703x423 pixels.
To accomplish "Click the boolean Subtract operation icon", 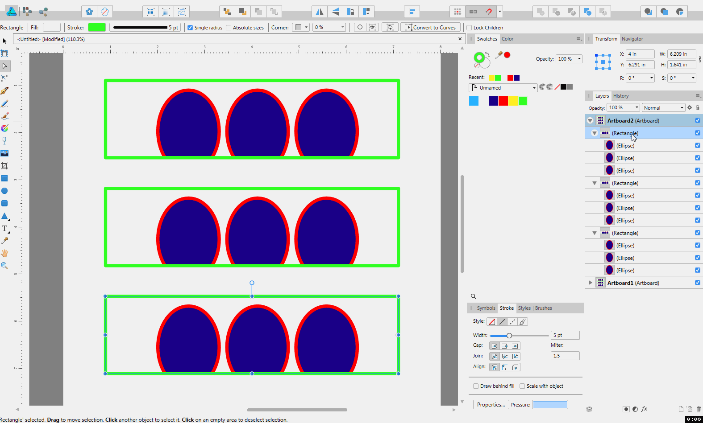I will (556, 12).
